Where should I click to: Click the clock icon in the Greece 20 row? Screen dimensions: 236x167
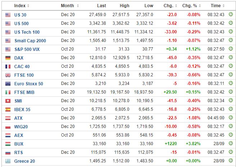[x=231, y=161]
